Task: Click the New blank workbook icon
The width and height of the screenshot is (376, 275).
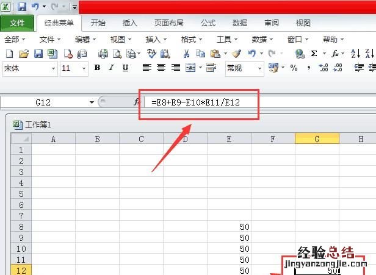Action: tap(10, 54)
